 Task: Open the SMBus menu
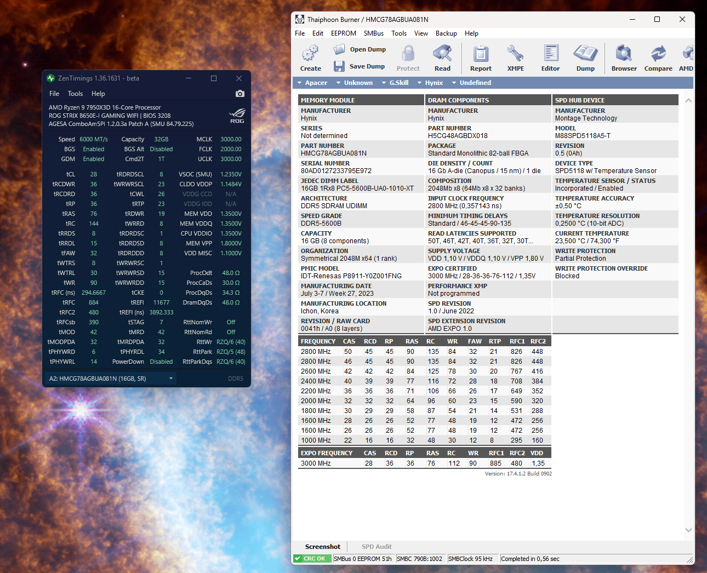(374, 33)
